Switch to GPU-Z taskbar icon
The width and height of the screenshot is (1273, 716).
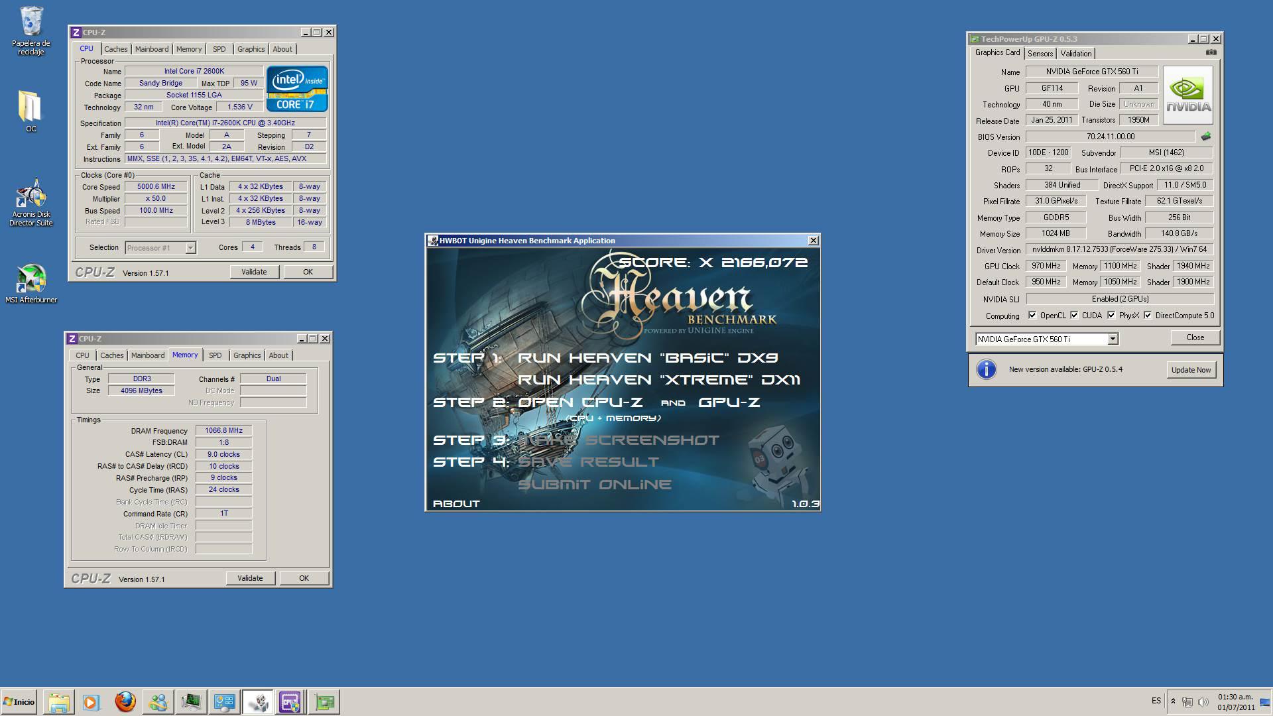(324, 702)
